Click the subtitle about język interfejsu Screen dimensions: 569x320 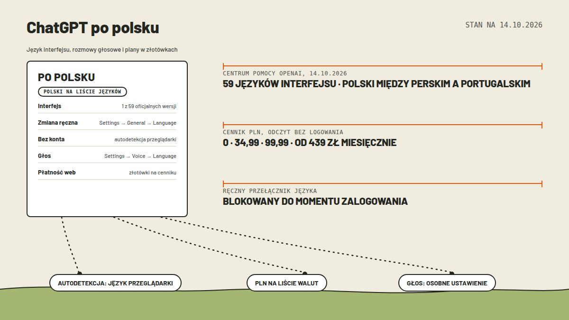pyautogui.click(x=102, y=50)
